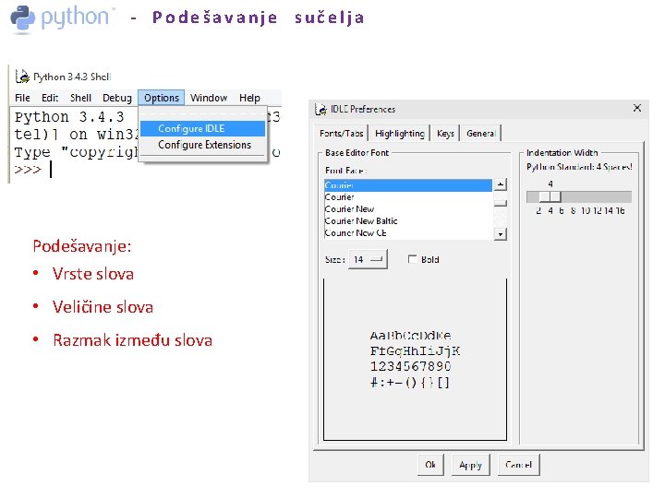Open the Edit menu
Image resolution: width=665 pixels, height=498 pixels.
[x=50, y=98]
